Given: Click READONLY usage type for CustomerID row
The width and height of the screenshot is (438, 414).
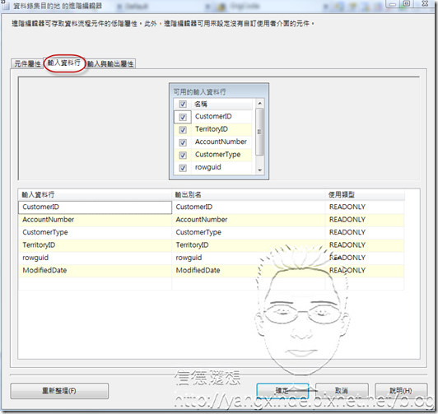Looking at the screenshot, I should pyautogui.click(x=365, y=207).
